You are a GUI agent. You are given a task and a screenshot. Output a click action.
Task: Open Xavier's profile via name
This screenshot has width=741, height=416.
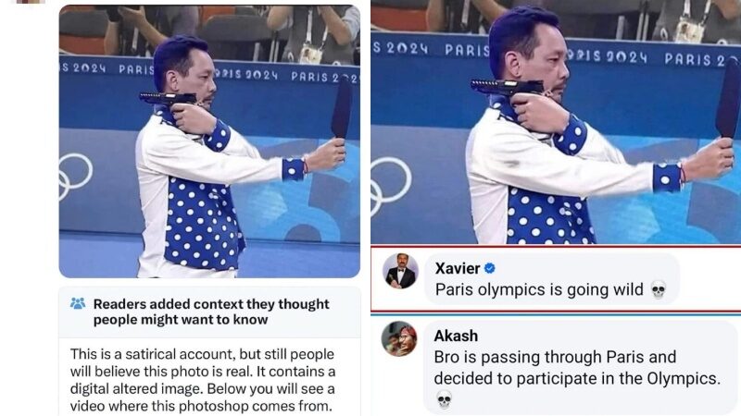tap(458, 268)
